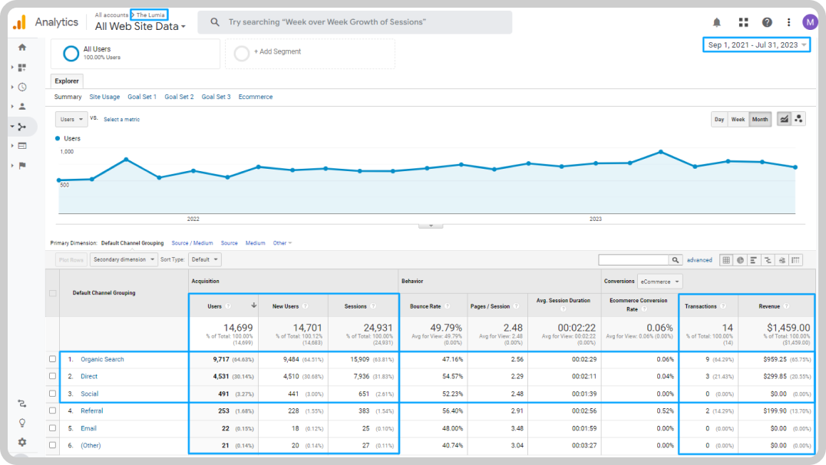Open the Home icon in sidebar
The width and height of the screenshot is (826, 465).
tap(22, 48)
